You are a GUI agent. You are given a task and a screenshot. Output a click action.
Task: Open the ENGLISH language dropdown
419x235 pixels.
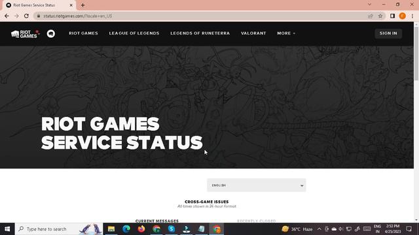[x=257, y=185]
